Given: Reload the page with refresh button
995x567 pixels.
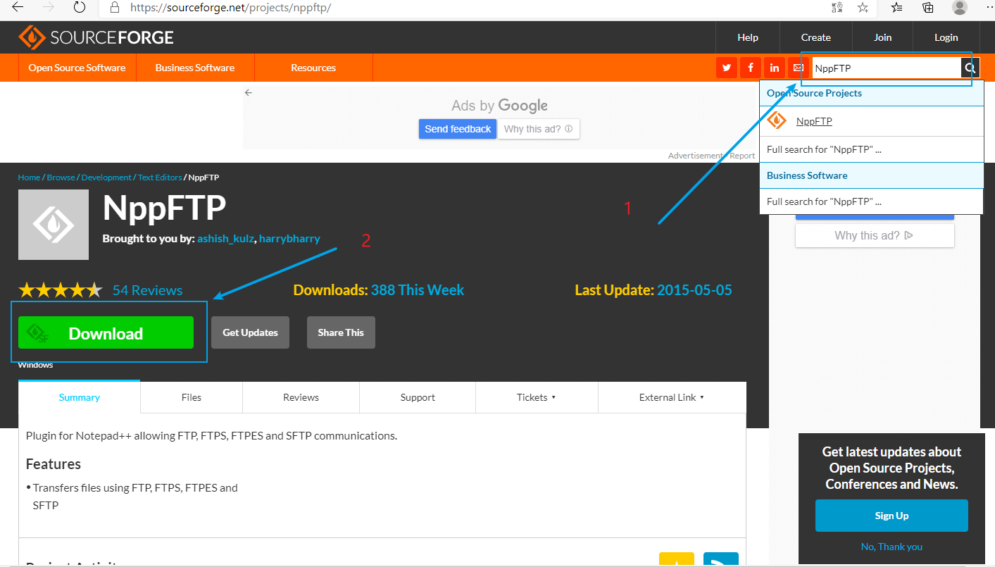Looking at the screenshot, I should 80,8.
